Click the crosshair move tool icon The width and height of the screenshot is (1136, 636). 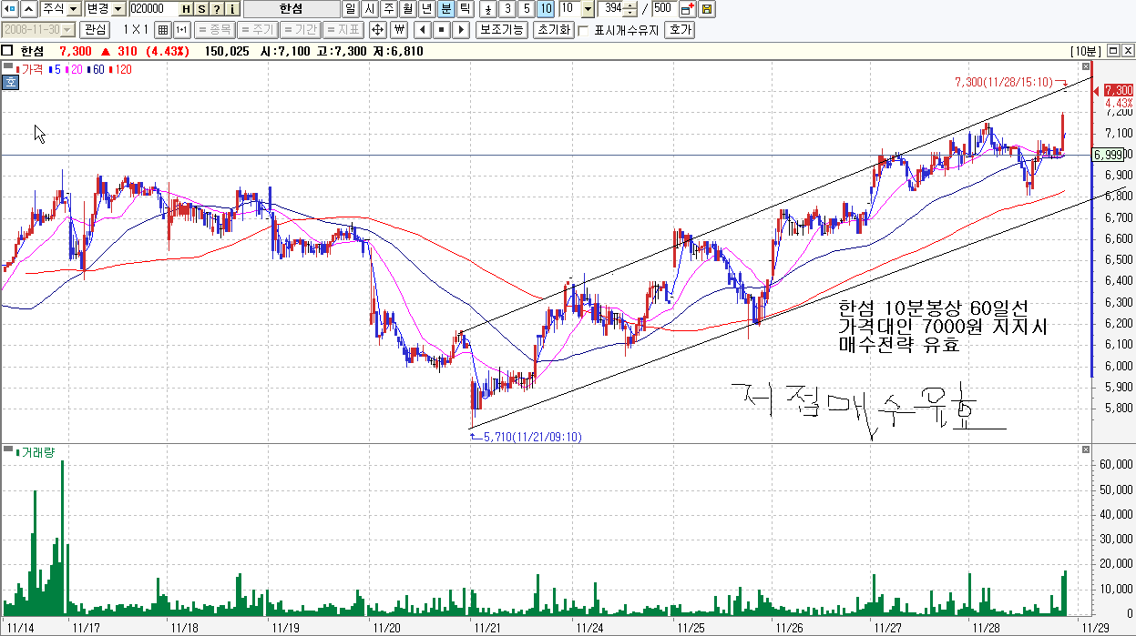[377, 29]
